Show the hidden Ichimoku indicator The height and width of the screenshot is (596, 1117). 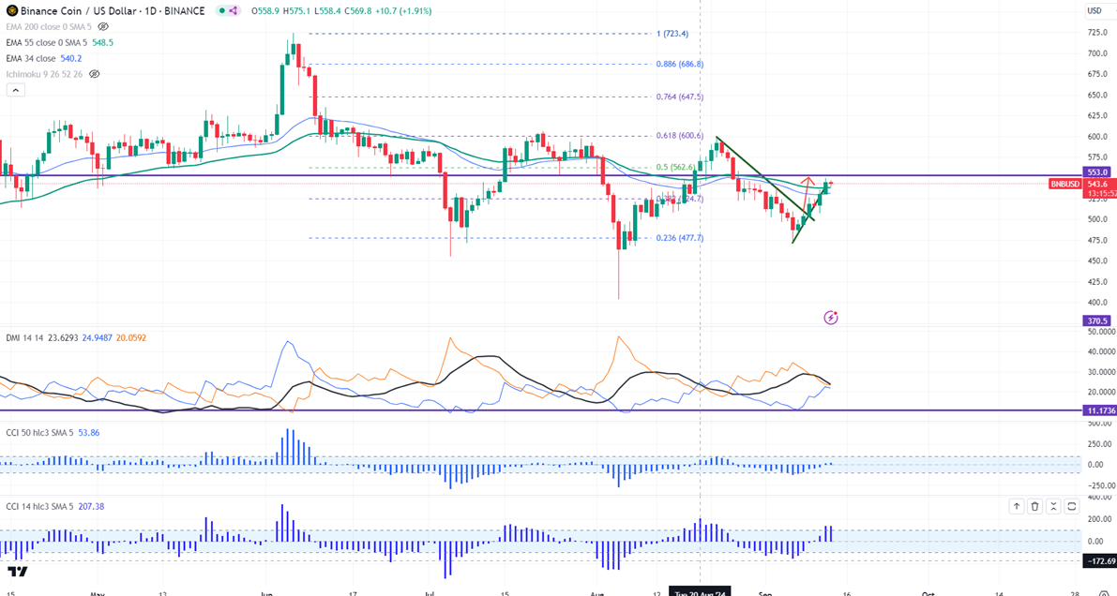94,73
